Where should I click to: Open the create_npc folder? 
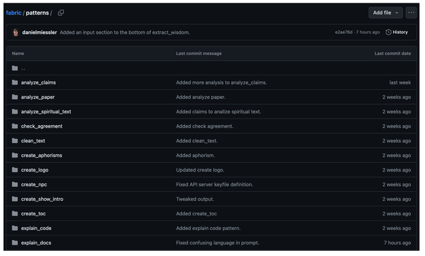pos(34,185)
